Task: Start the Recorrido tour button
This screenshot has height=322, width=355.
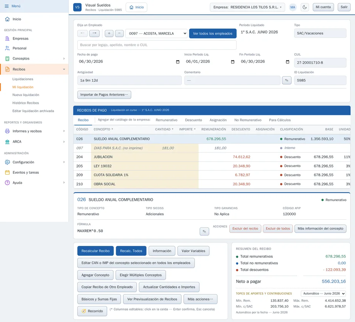Action: (92, 311)
